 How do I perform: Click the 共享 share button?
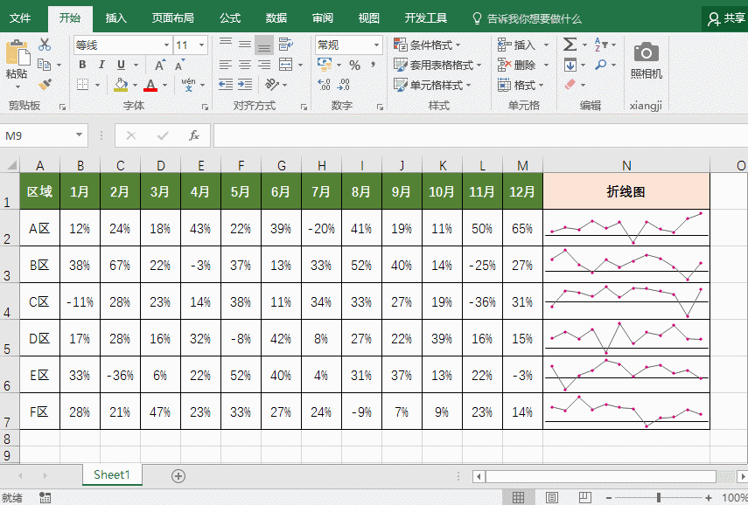pos(726,17)
